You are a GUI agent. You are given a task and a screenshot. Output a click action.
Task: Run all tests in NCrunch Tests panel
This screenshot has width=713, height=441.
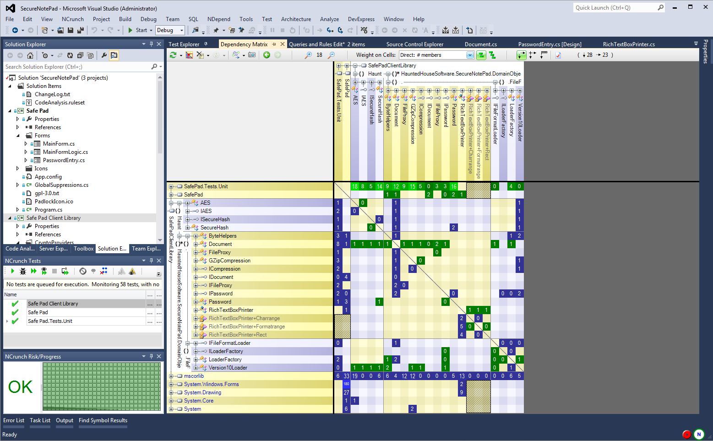34,271
